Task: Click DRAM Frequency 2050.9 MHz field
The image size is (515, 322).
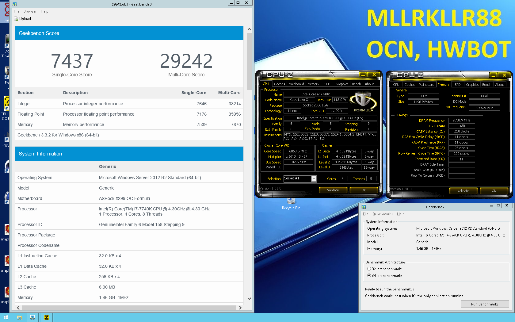Action: click(461, 120)
